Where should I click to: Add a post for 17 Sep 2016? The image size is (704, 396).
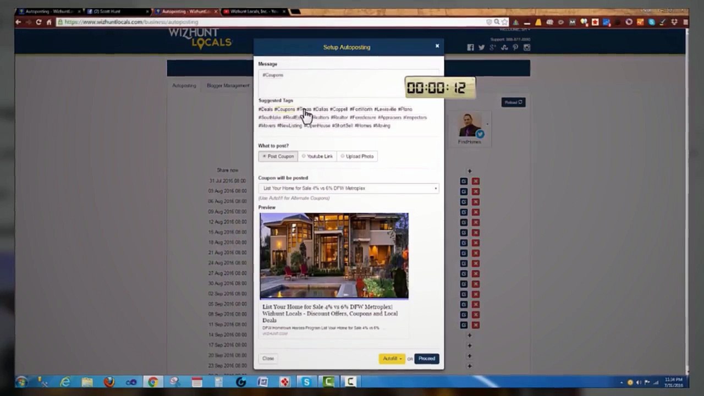point(469,345)
